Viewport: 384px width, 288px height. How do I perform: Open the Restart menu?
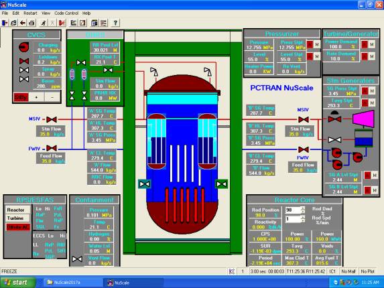pos(30,13)
